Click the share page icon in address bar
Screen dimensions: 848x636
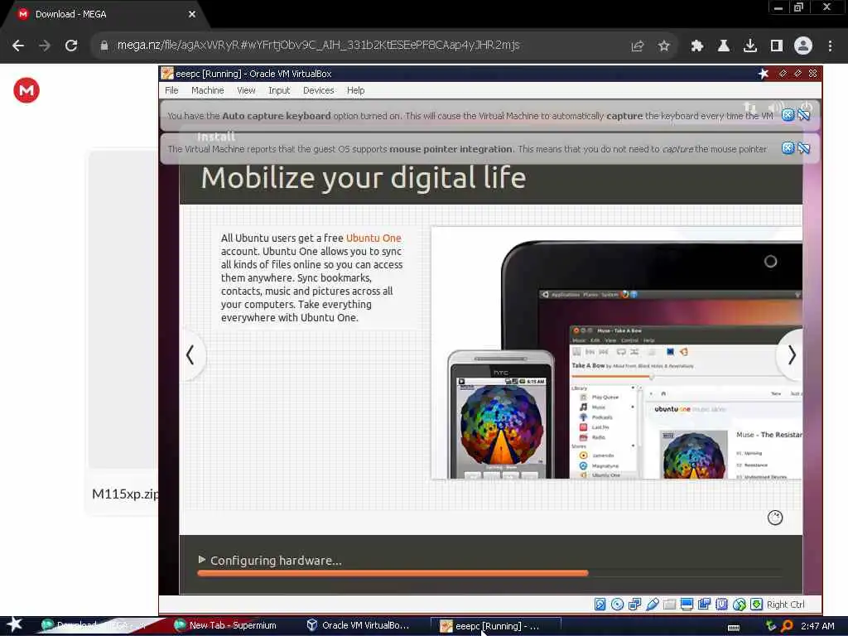(638, 46)
